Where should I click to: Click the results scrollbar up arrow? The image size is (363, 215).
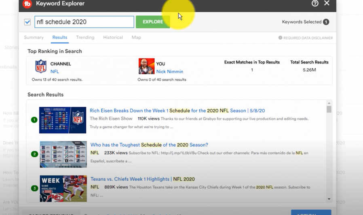329,103
